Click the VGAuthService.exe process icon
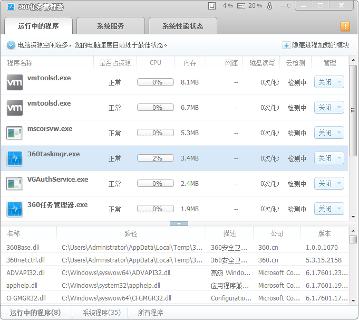Screen dimensions: 359x320 15,183
